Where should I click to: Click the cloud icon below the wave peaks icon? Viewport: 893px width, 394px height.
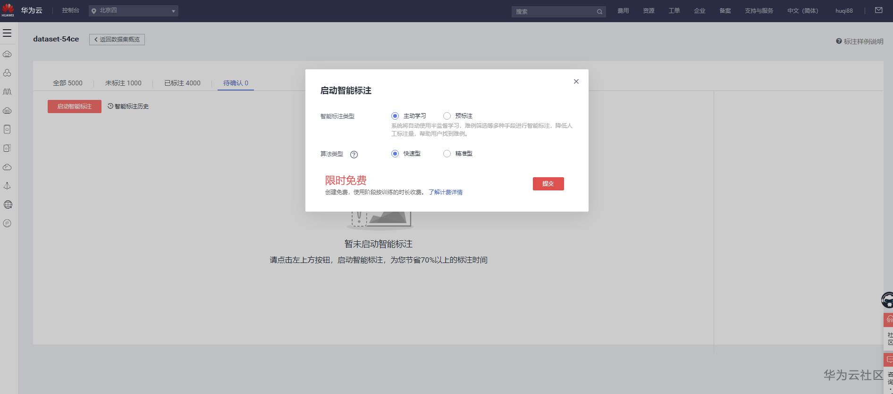coord(7,111)
